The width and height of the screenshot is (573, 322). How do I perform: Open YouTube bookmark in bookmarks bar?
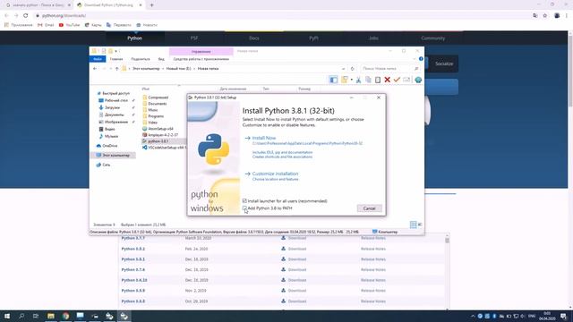pos(69,25)
